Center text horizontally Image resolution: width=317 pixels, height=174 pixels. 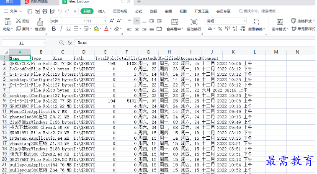(x=137, y=29)
